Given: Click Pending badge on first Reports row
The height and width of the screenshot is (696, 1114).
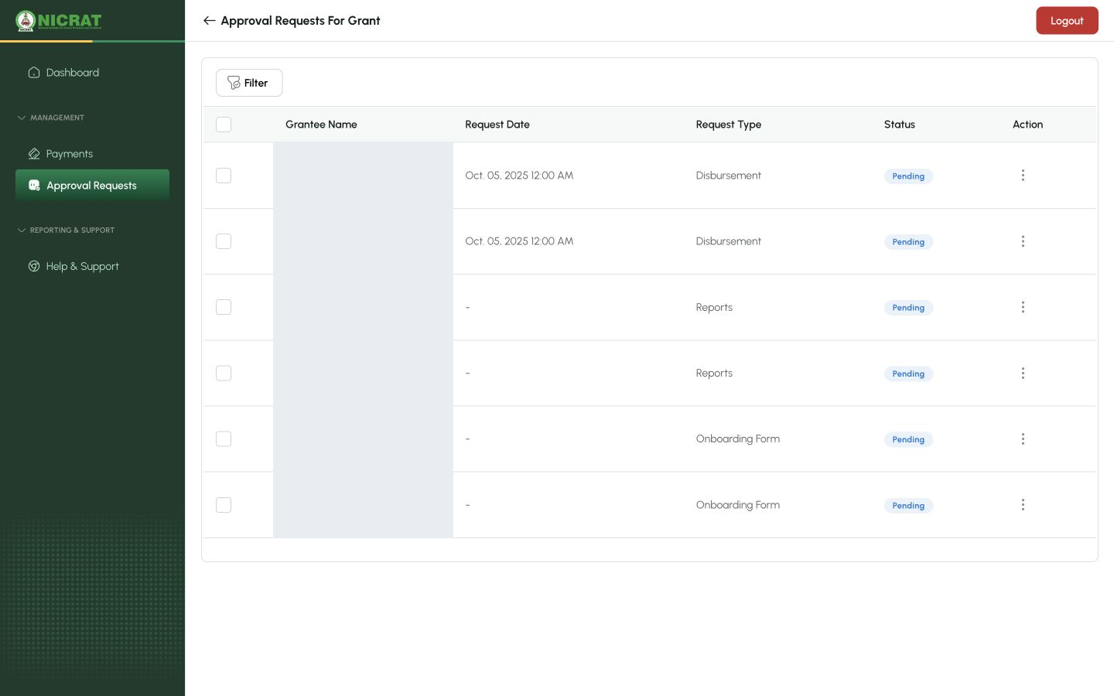Looking at the screenshot, I should [x=908, y=308].
